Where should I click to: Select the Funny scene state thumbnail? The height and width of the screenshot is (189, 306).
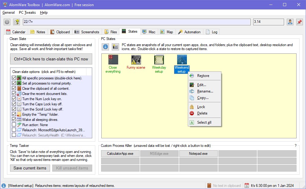click(x=136, y=60)
